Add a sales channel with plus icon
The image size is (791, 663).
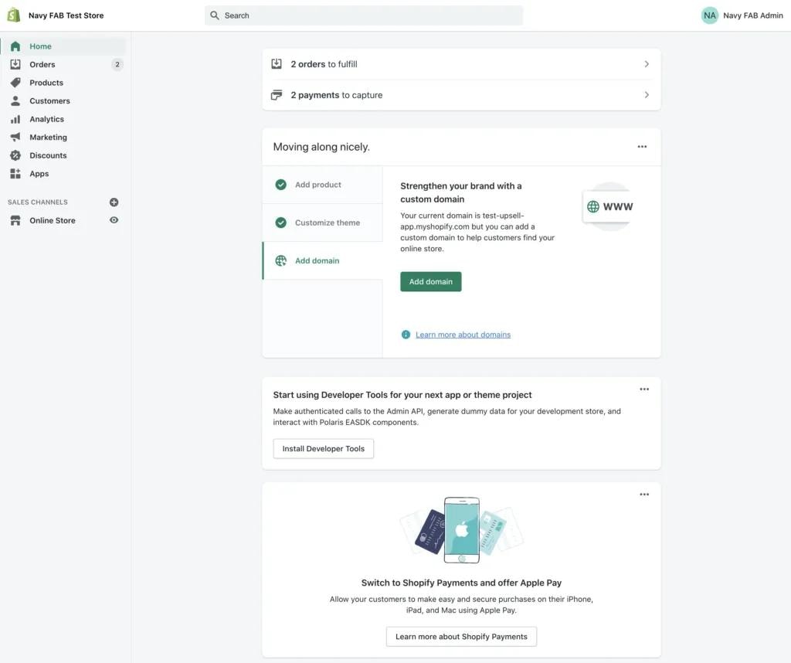[x=114, y=202]
